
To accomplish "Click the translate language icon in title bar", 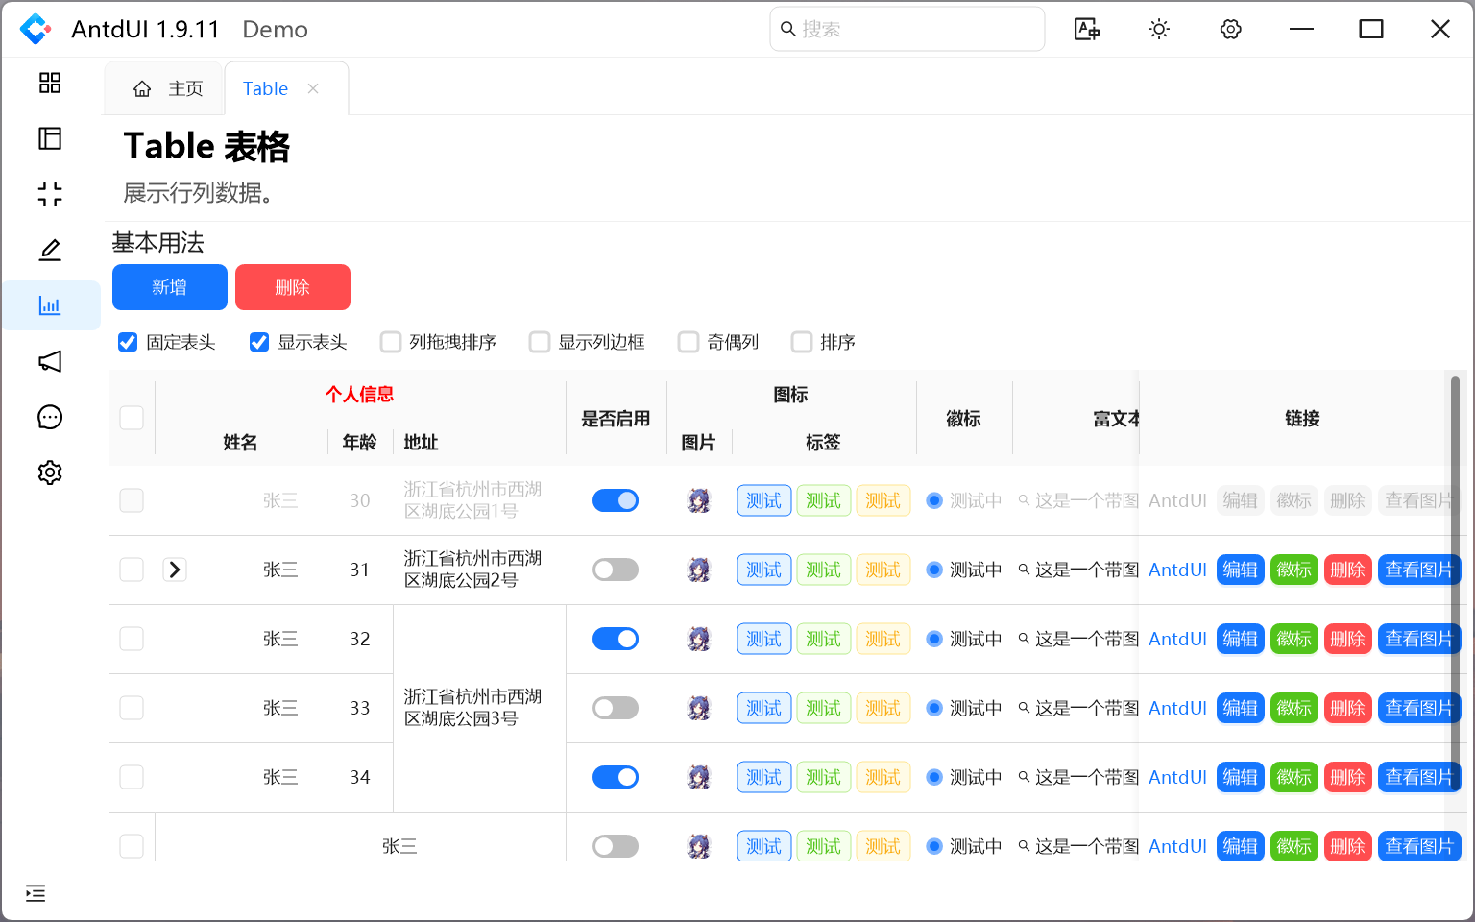I will [1086, 30].
